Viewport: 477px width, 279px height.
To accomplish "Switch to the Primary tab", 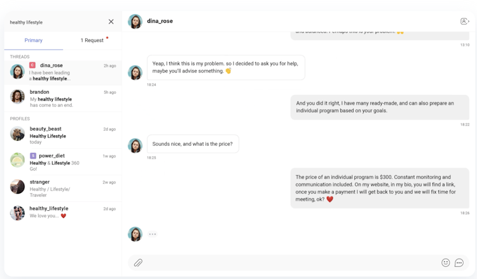I will click(x=34, y=40).
